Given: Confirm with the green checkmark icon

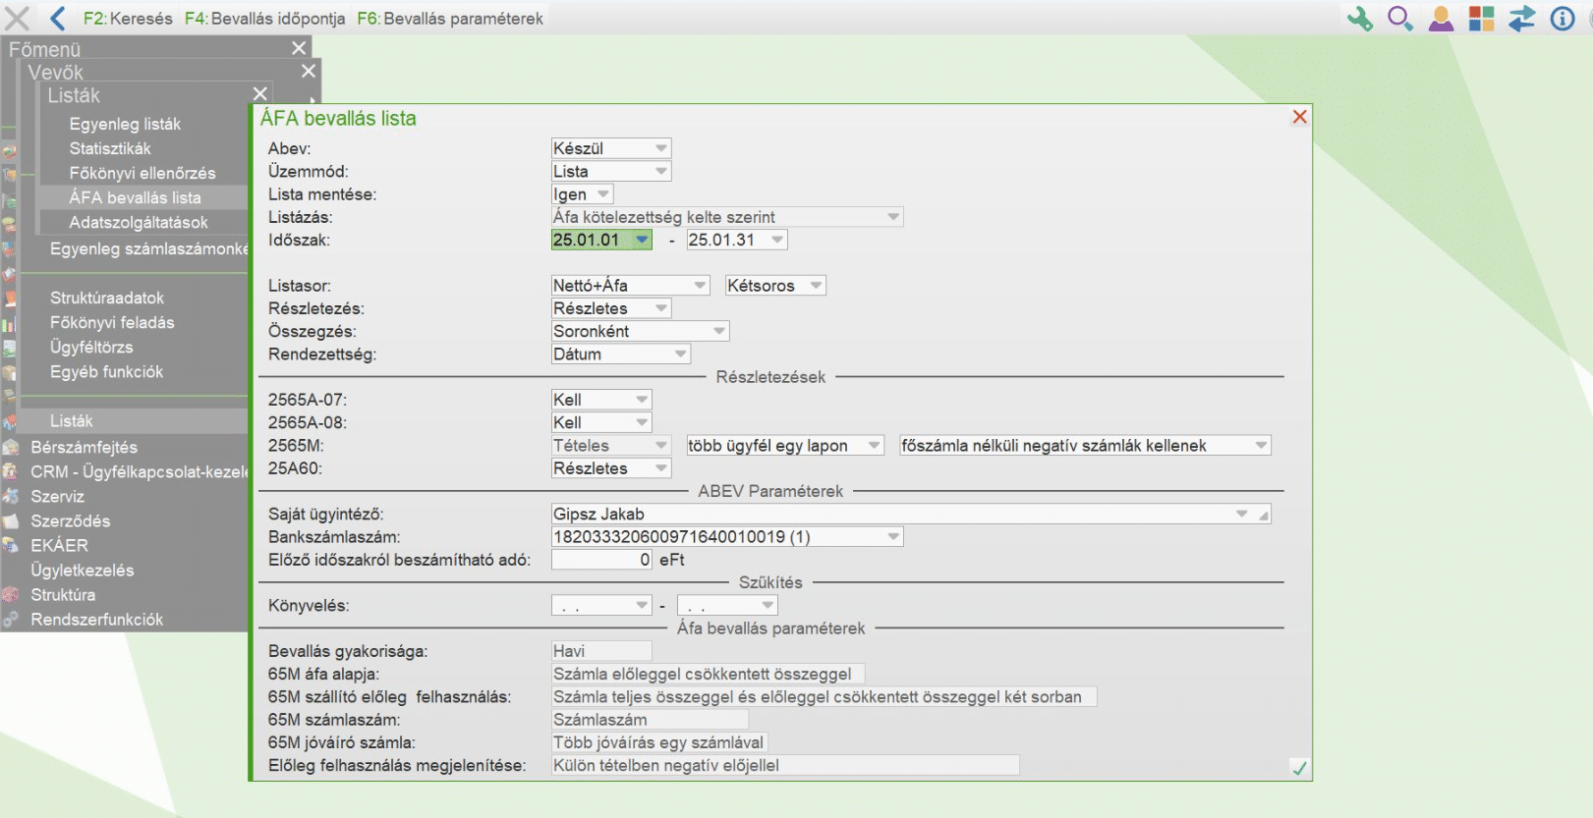Looking at the screenshot, I should coord(1299,768).
